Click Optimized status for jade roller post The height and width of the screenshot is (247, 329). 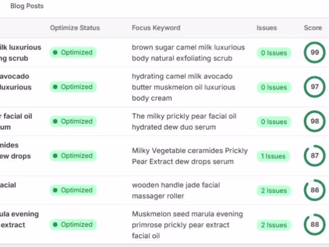(73, 190)
